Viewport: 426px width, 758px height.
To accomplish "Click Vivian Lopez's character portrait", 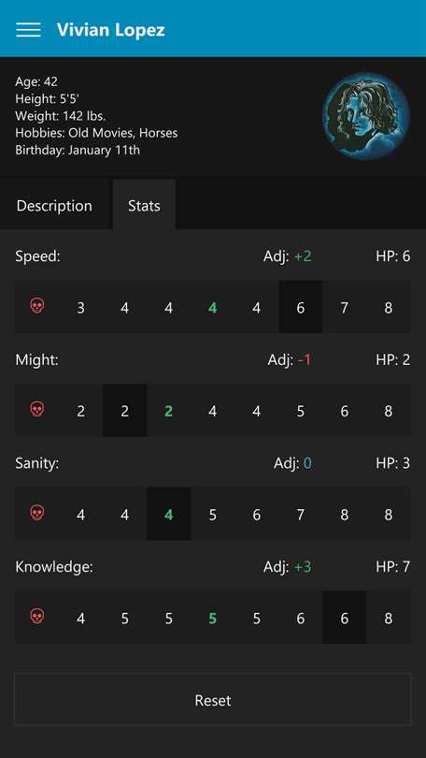I will click(366, 116).
